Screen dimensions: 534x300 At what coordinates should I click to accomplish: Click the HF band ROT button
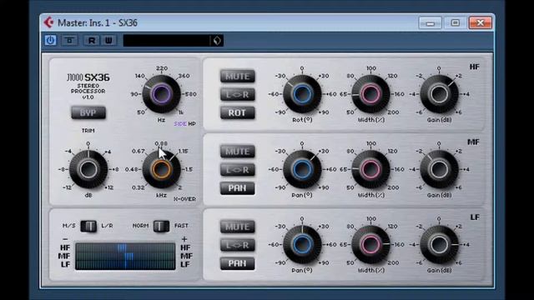click(x=237, y=112)
